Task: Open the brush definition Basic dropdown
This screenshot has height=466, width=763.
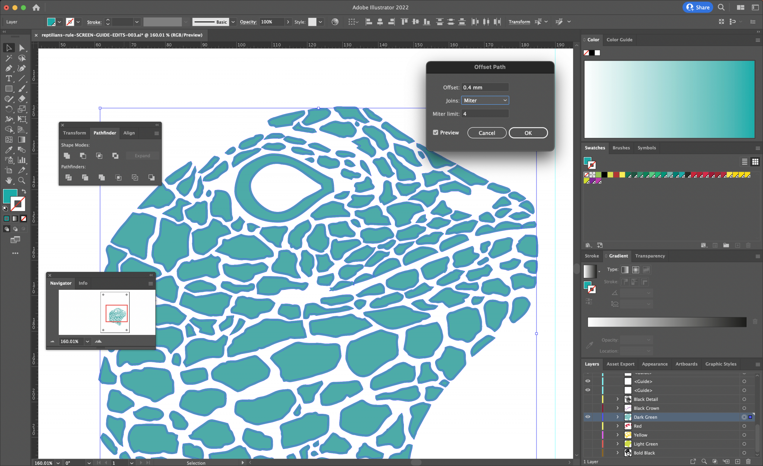Action: 233,22
